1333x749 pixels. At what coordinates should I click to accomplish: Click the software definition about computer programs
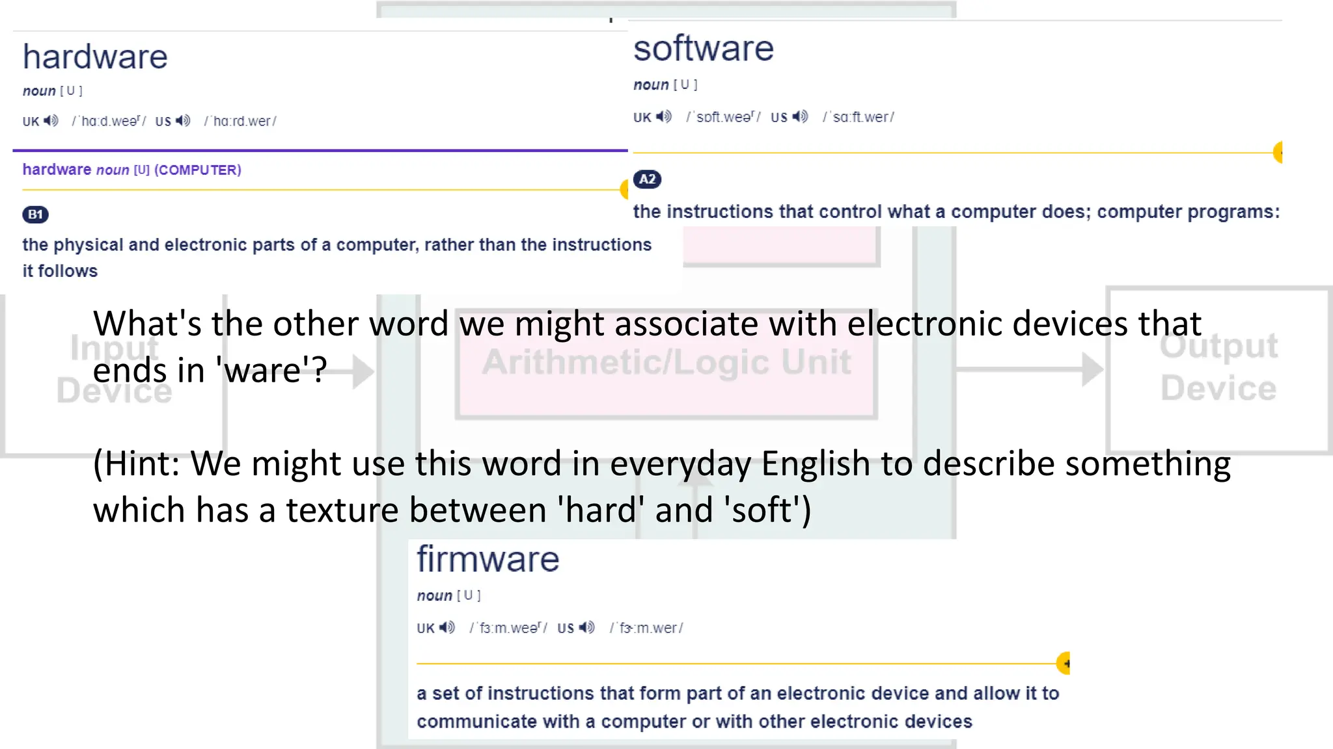[956, 212]
